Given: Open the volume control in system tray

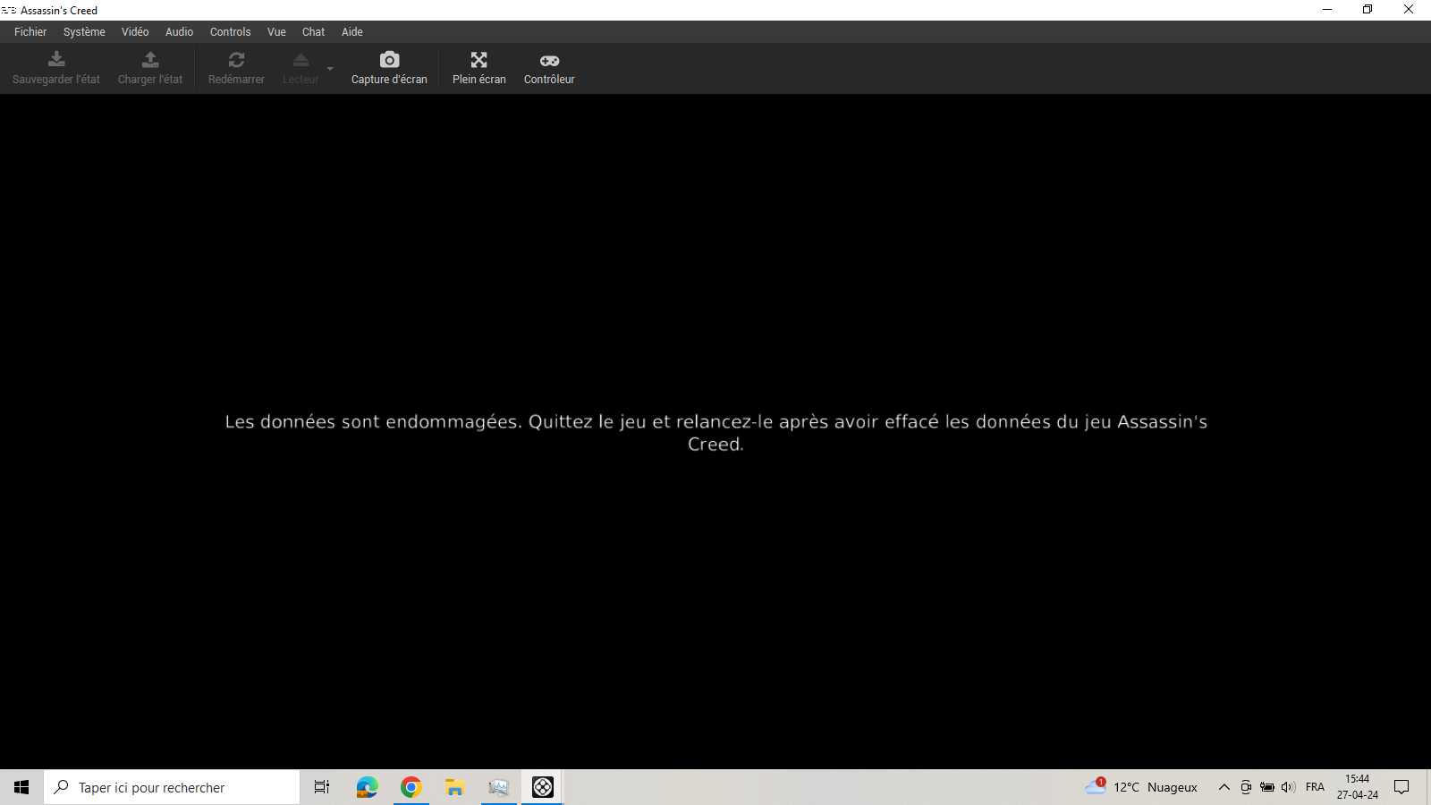Looking at the screenshot, I should point(1288,787).
